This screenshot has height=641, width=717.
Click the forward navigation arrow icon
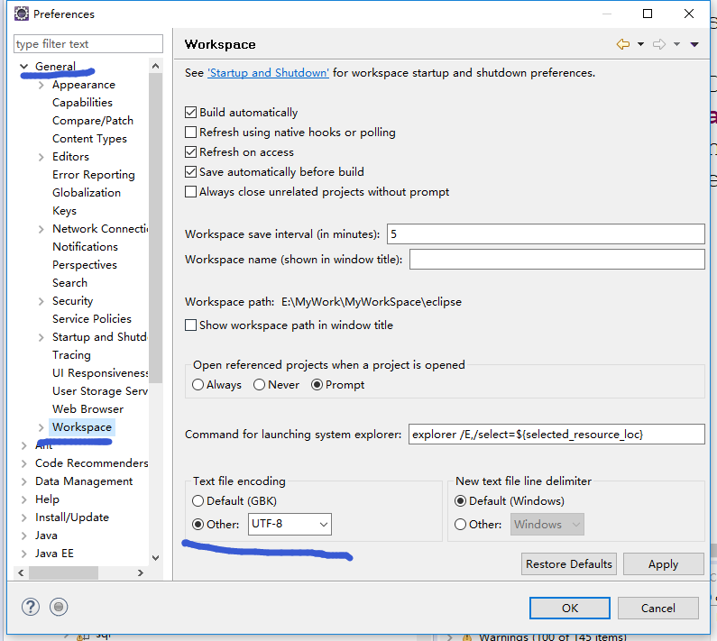tap(659, 44)
